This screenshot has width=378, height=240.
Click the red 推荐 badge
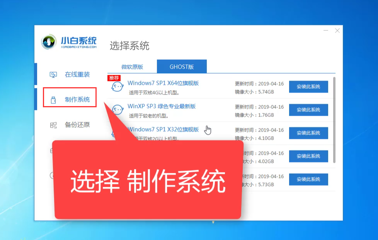[x=113, y=78]
